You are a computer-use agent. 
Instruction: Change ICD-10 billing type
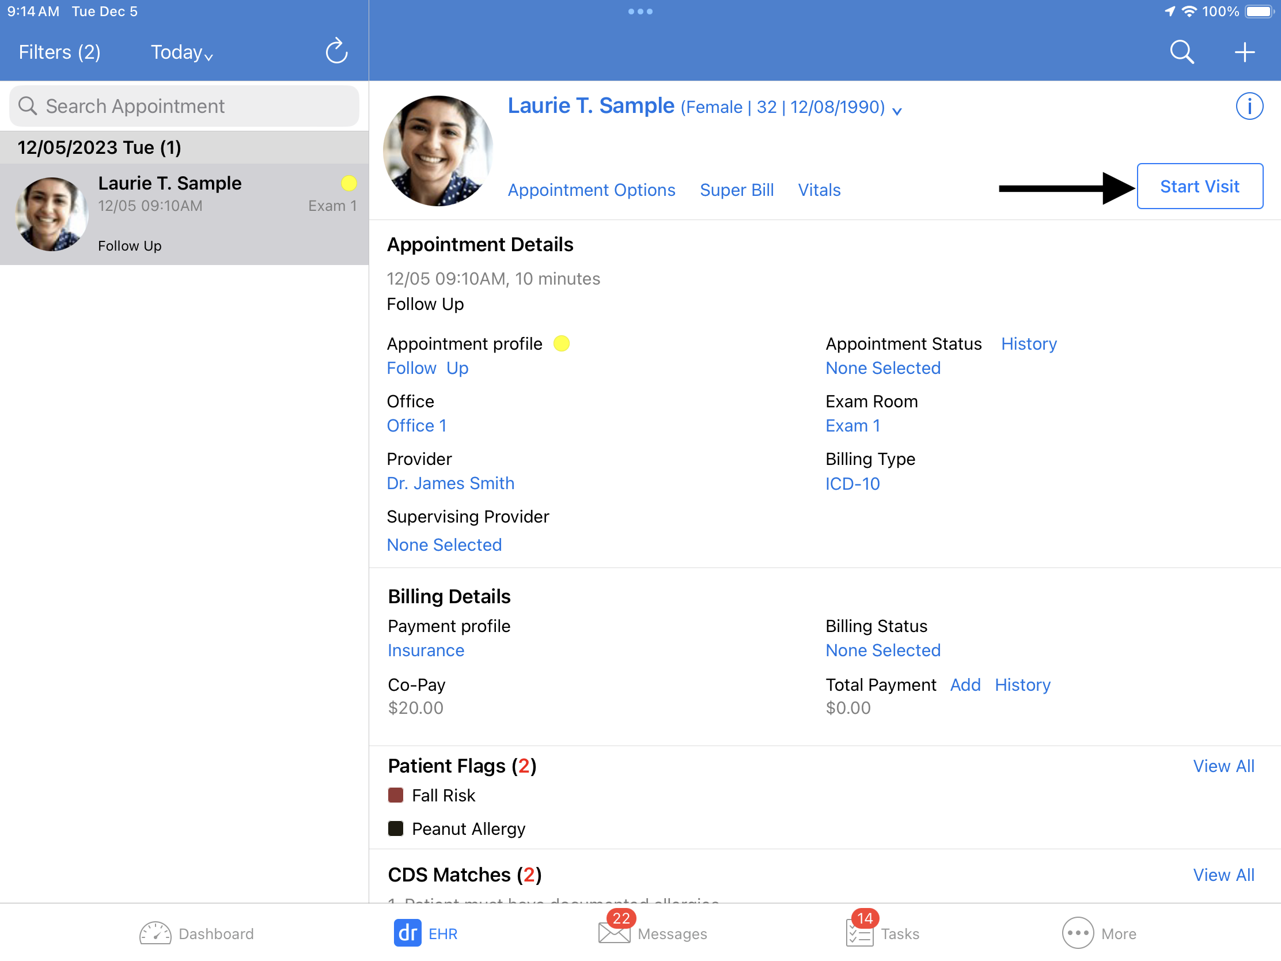click(852, 484)
